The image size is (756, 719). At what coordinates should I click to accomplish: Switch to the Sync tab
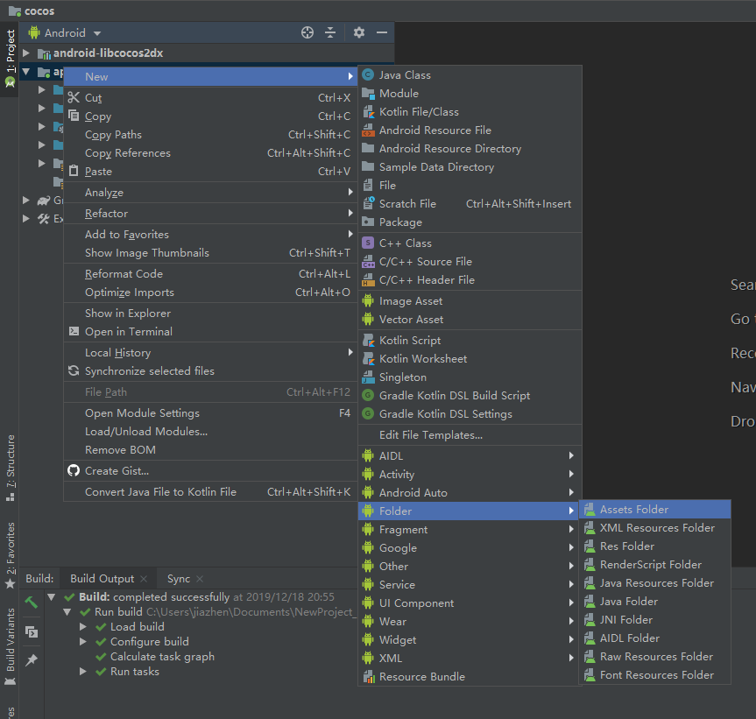click(x=178, y=579)
